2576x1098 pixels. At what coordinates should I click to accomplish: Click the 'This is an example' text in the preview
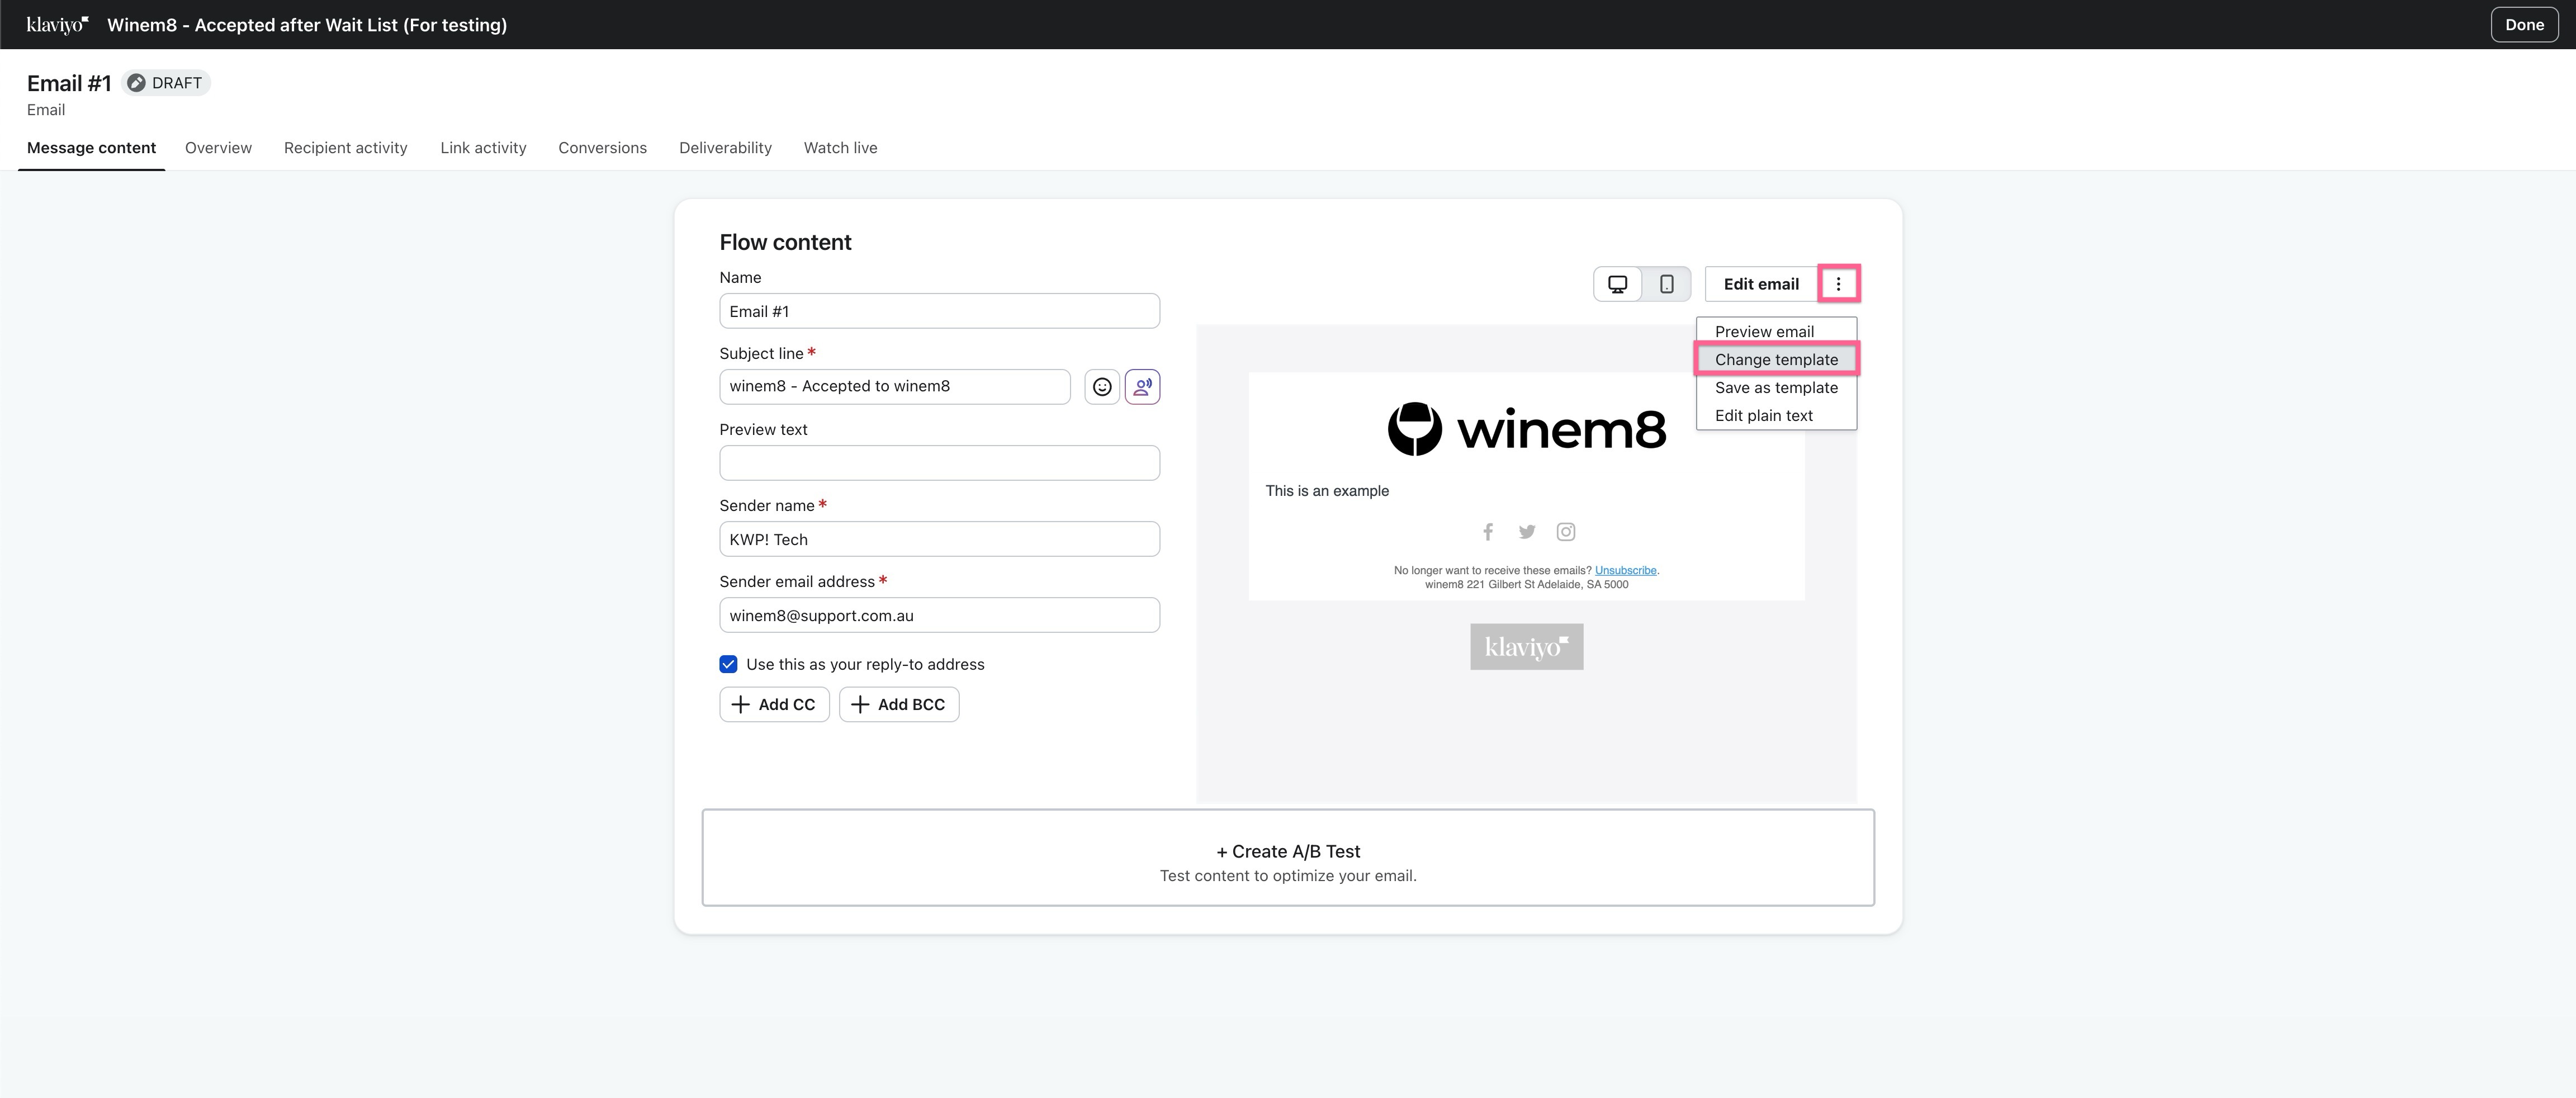[1327, 491]
